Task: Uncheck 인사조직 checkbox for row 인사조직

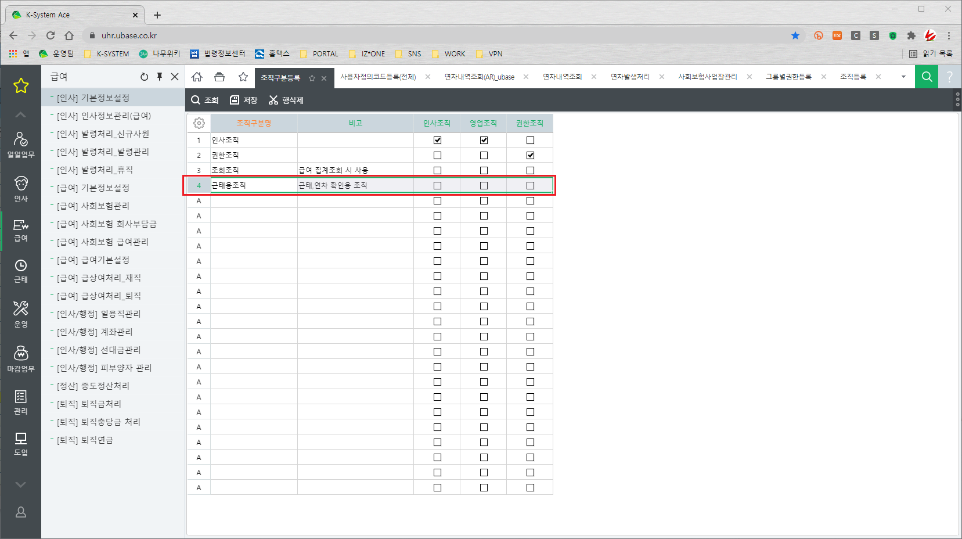Action: point(437,140)
